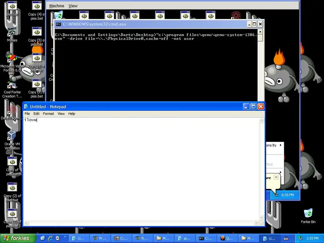Click the green tray icon beside 1:55 PM

[301, 238]
